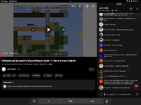Viewport: 141px width, 105px height.
Task: Open the emoji picker in the chat box
Action: tap(101, 94)
